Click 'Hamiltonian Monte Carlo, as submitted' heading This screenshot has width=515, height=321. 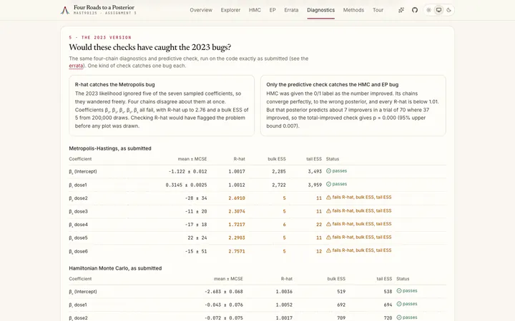tap(115, 268)
